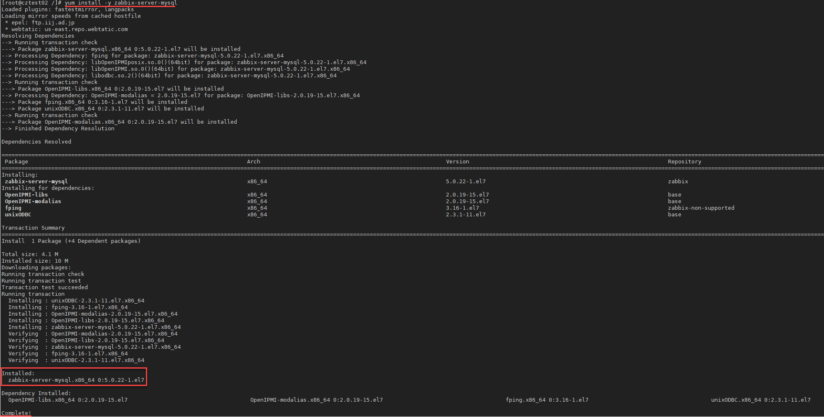Click the libOpenIPMIposix.so.0 dependency line
Screen dimensions: 824x417
[184, 62]
